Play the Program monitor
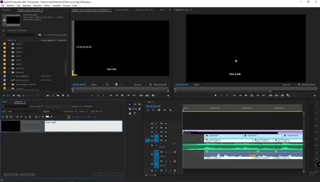This screenshot has width=320, height=182. [246, 95]
